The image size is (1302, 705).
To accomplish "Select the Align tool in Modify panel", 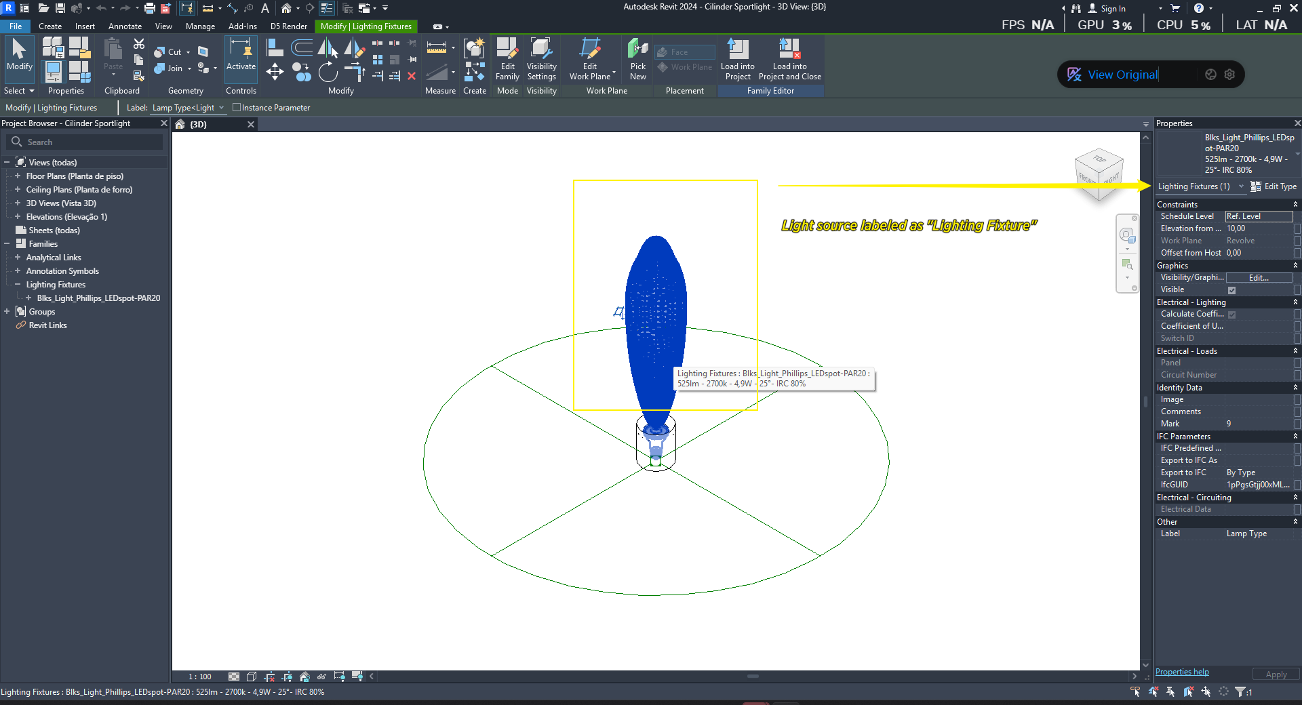I will point(275,47).
